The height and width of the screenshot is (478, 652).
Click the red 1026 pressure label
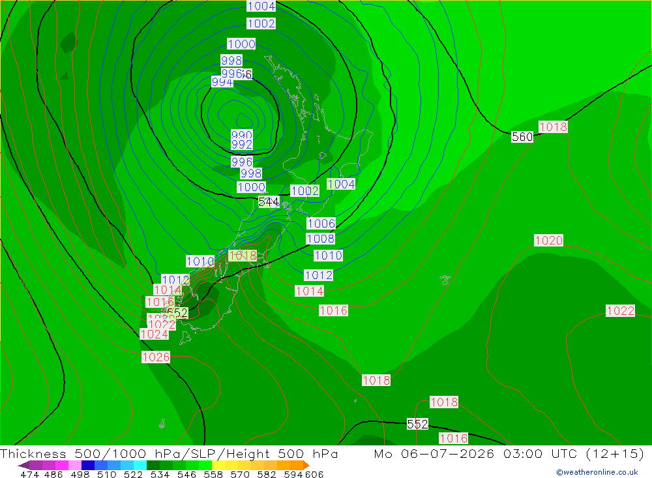click(x=156, y=357)
